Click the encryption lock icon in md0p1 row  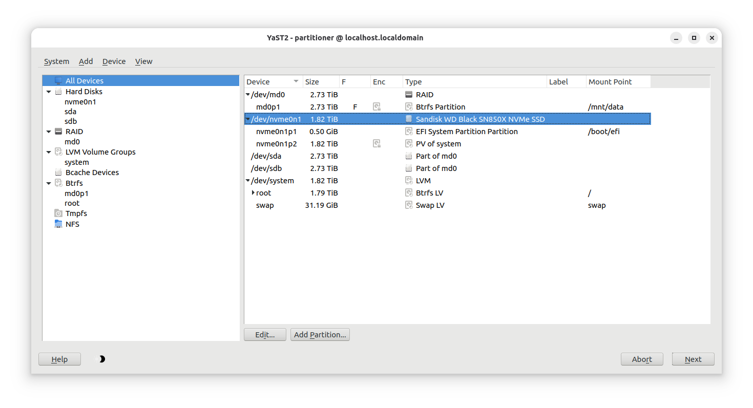point(376,107)
